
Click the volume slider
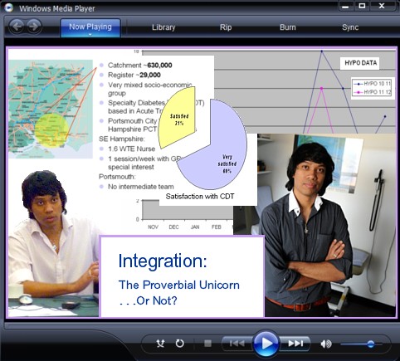[361, 344]
